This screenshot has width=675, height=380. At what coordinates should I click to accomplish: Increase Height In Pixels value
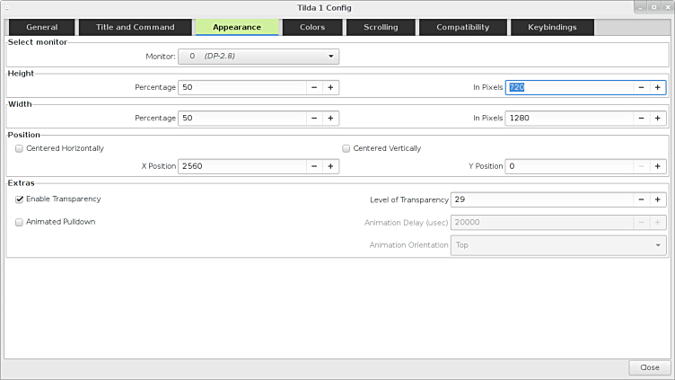pyautogui.click(x=657, y=88)
